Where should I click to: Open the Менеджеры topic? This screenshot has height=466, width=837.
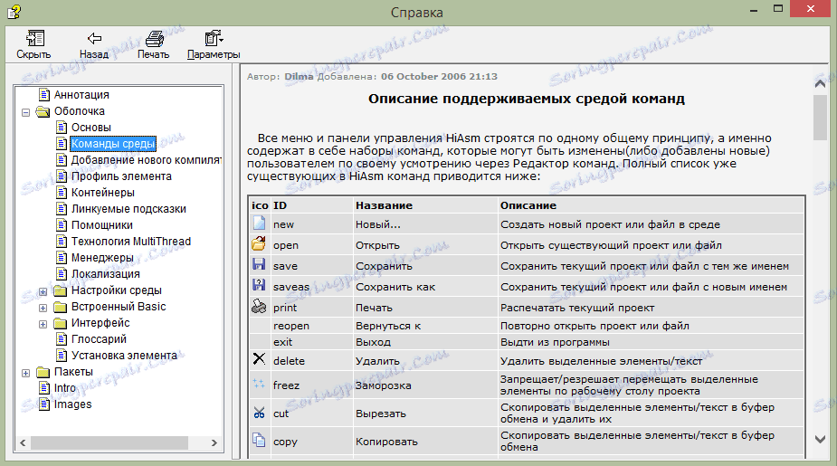(102, 257)
